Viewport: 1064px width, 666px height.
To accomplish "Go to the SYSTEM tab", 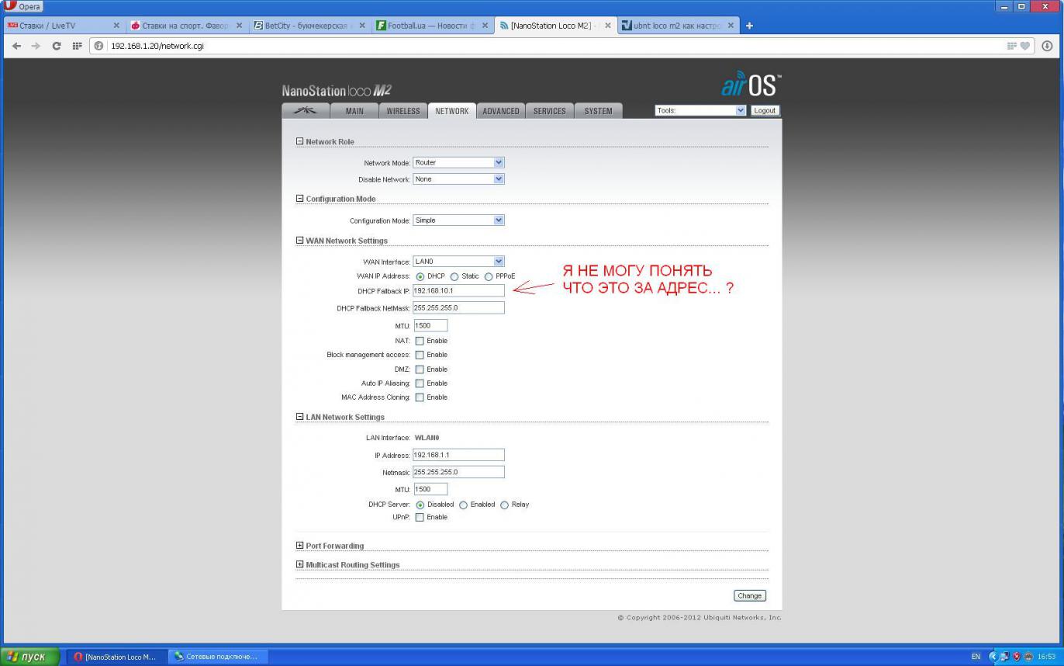I will click(x=598, y=111).
